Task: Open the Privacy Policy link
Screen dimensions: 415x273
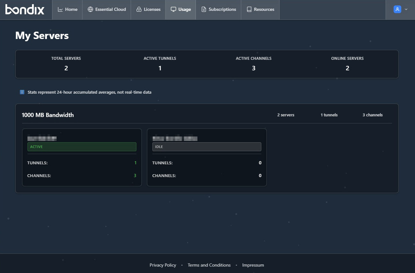Action: (x=163, y=265)
